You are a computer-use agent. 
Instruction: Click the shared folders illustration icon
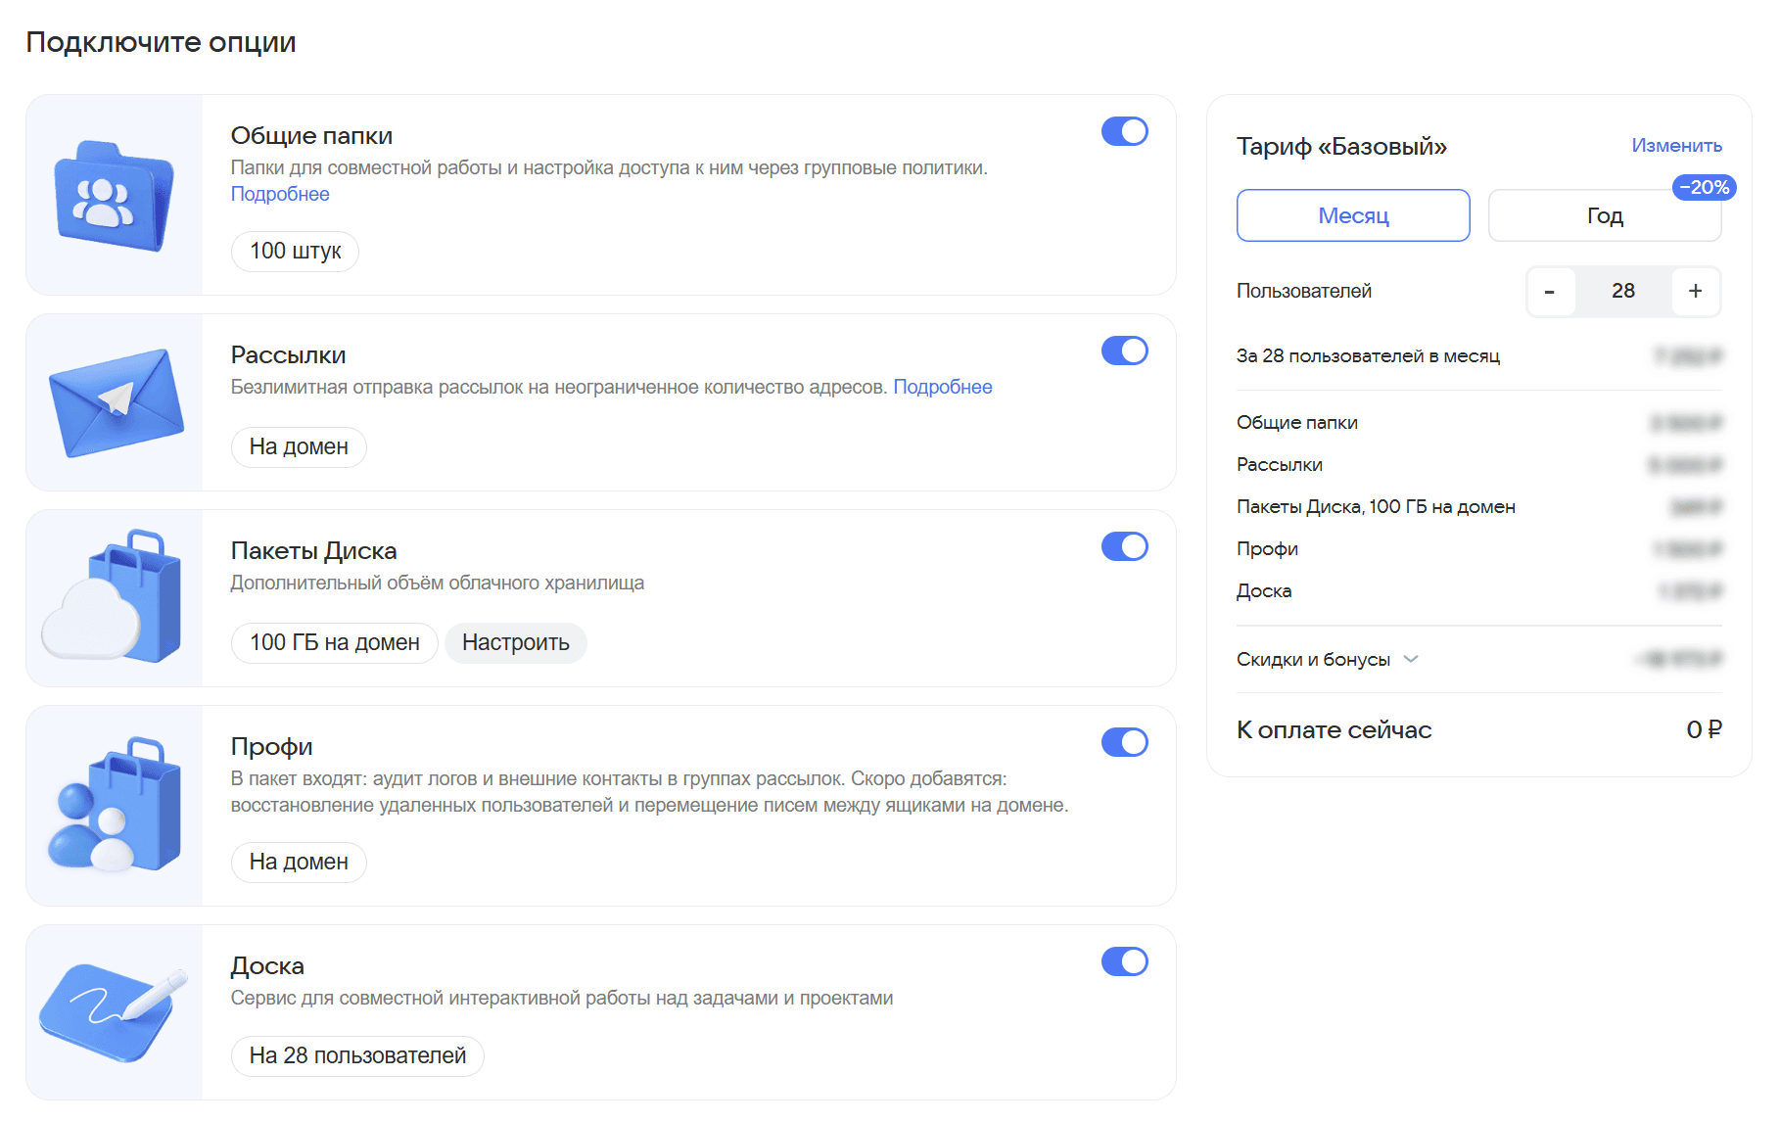tap(115, 196)
